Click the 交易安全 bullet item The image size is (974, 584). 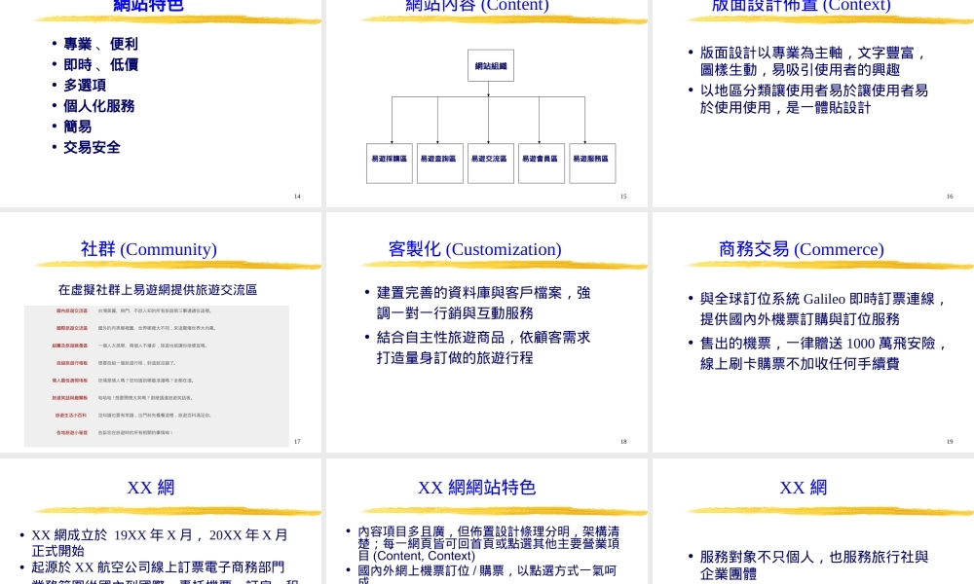92,147
